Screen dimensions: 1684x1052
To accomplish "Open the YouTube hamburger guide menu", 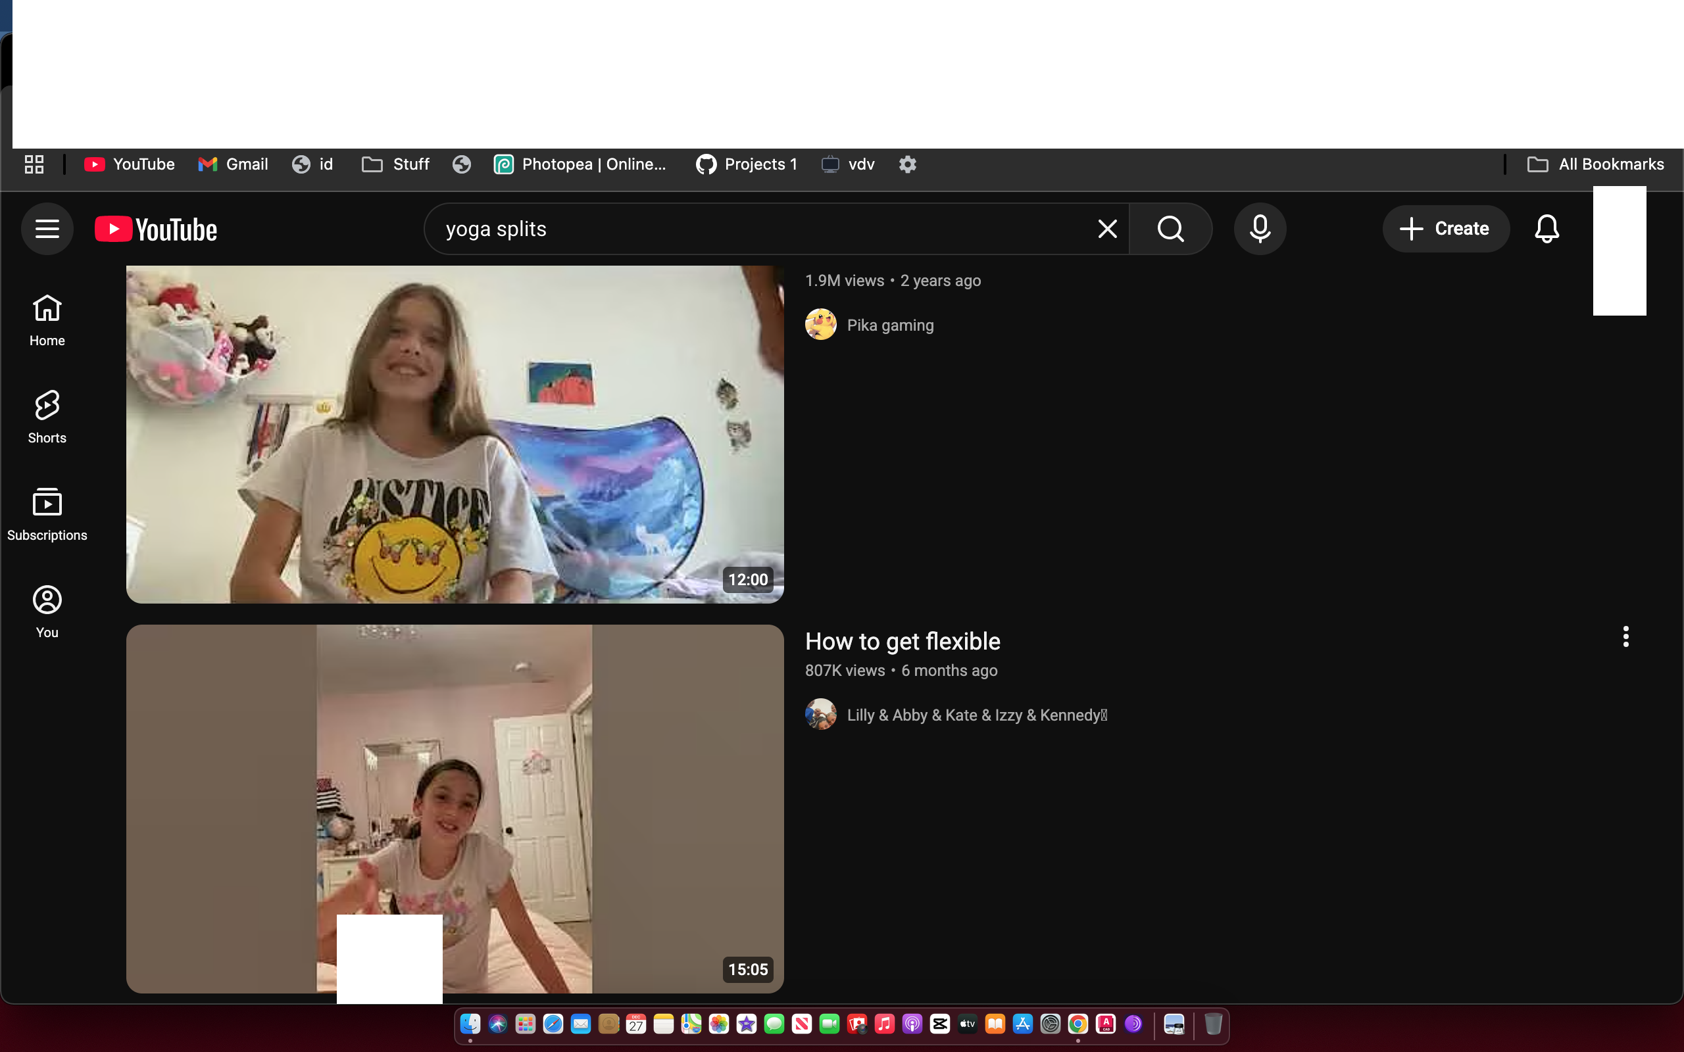I will (x=47, y=229).
